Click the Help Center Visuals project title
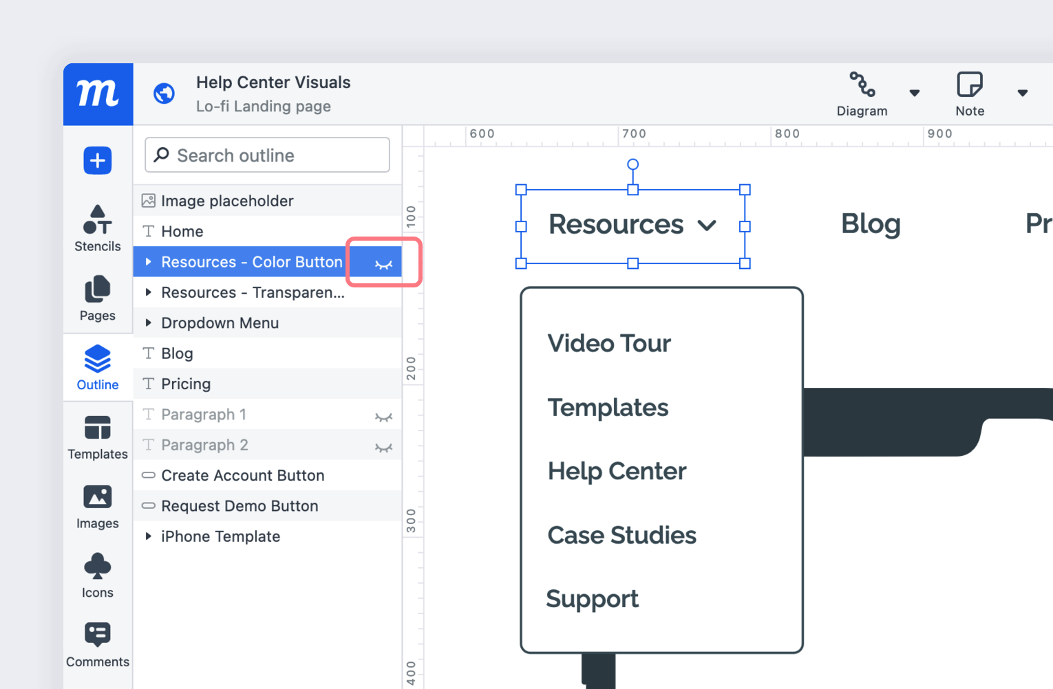The height and width of the screenshot is (689, 1053). point(273,83)
